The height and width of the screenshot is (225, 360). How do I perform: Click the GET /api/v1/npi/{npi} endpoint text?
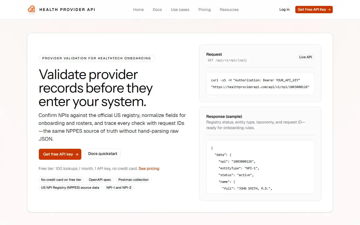pyautogui.click(x=227, y=60)
